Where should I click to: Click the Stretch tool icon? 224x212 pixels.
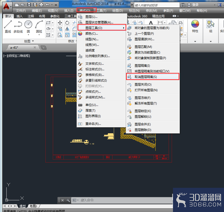click(x=60, y=35)
